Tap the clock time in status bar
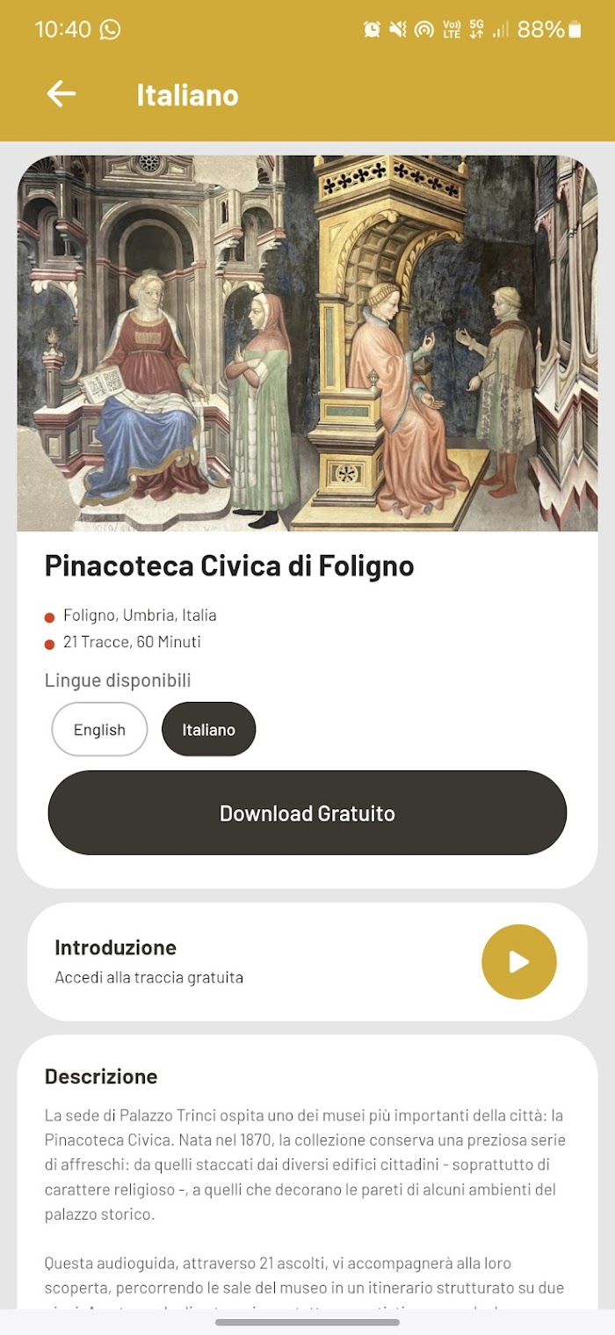This screenshot has height=1335, width=615. (x=62, y=29)
